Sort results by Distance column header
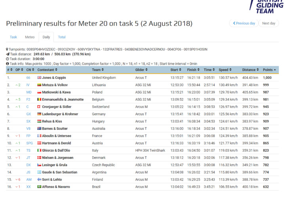The height and width of the screenshot is (198, 289). click(x=249, y=70)
